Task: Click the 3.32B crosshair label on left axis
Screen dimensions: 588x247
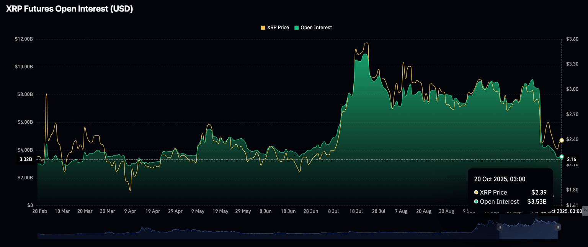Action: pyautogui.click(x=26, y=159)
